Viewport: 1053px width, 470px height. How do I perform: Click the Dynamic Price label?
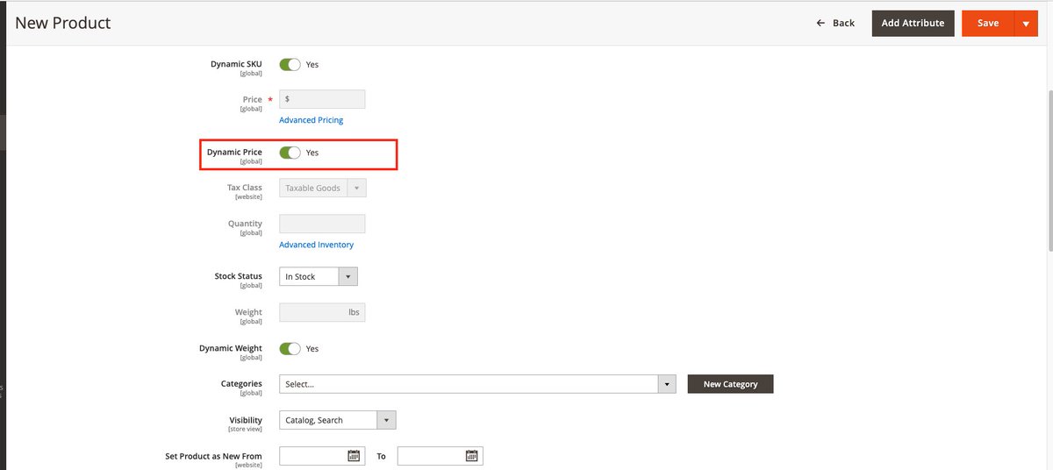(x=234, y=153)
